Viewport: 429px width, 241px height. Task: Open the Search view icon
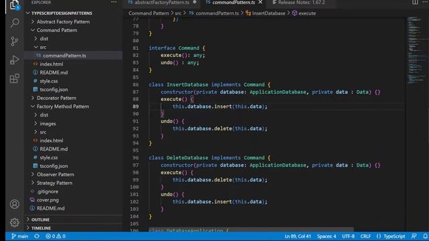15,23
